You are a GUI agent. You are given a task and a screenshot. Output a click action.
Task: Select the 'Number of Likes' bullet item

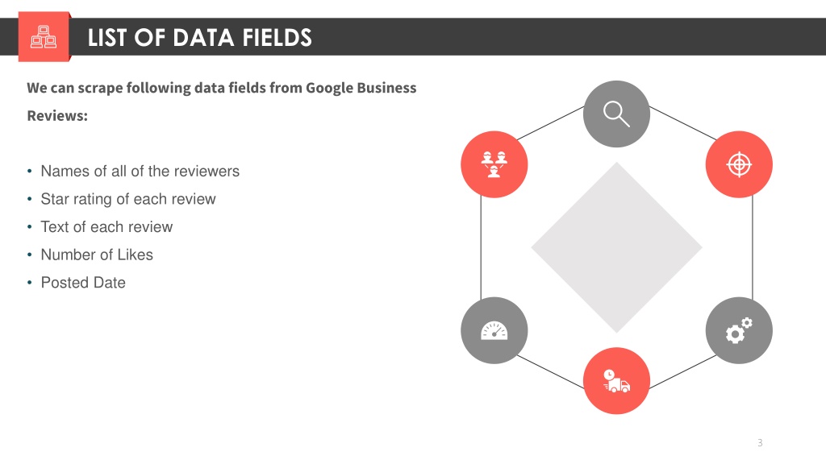coord(97,255)
